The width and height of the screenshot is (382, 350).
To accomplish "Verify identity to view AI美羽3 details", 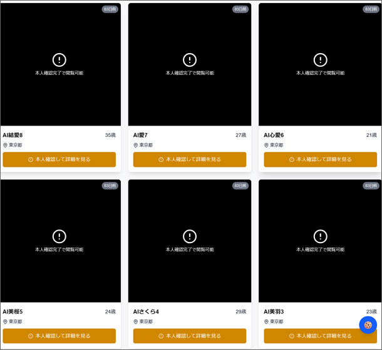I will click(x=321, y=336).
